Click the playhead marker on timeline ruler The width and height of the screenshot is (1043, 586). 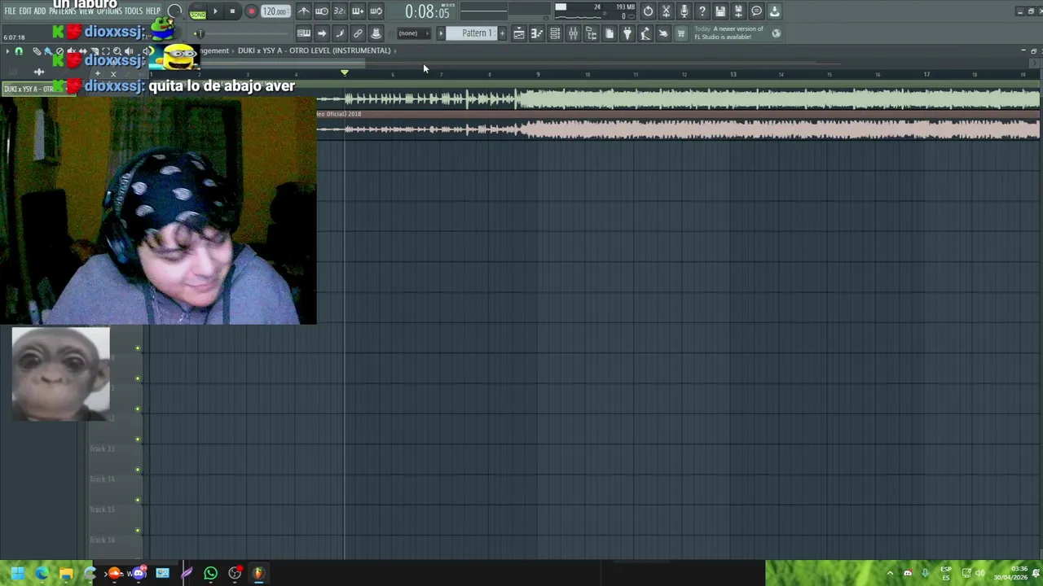[x=344, y=73]
